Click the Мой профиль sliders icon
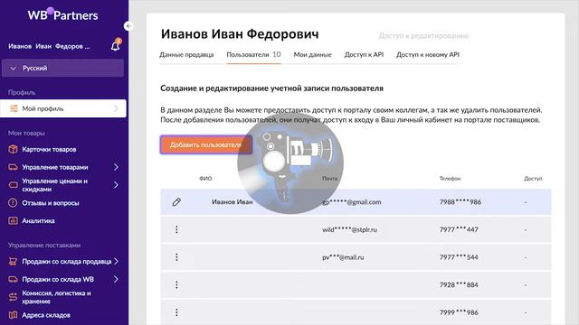This screenshot has height=325, width=579. pos(14,108)
